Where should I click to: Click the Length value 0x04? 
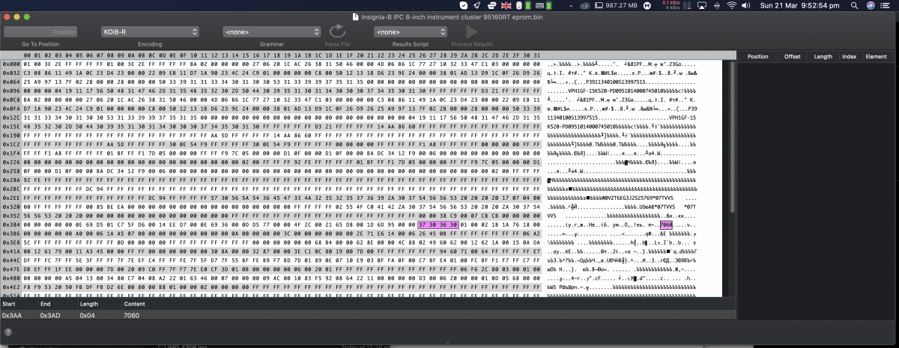(x=88, y=315)
